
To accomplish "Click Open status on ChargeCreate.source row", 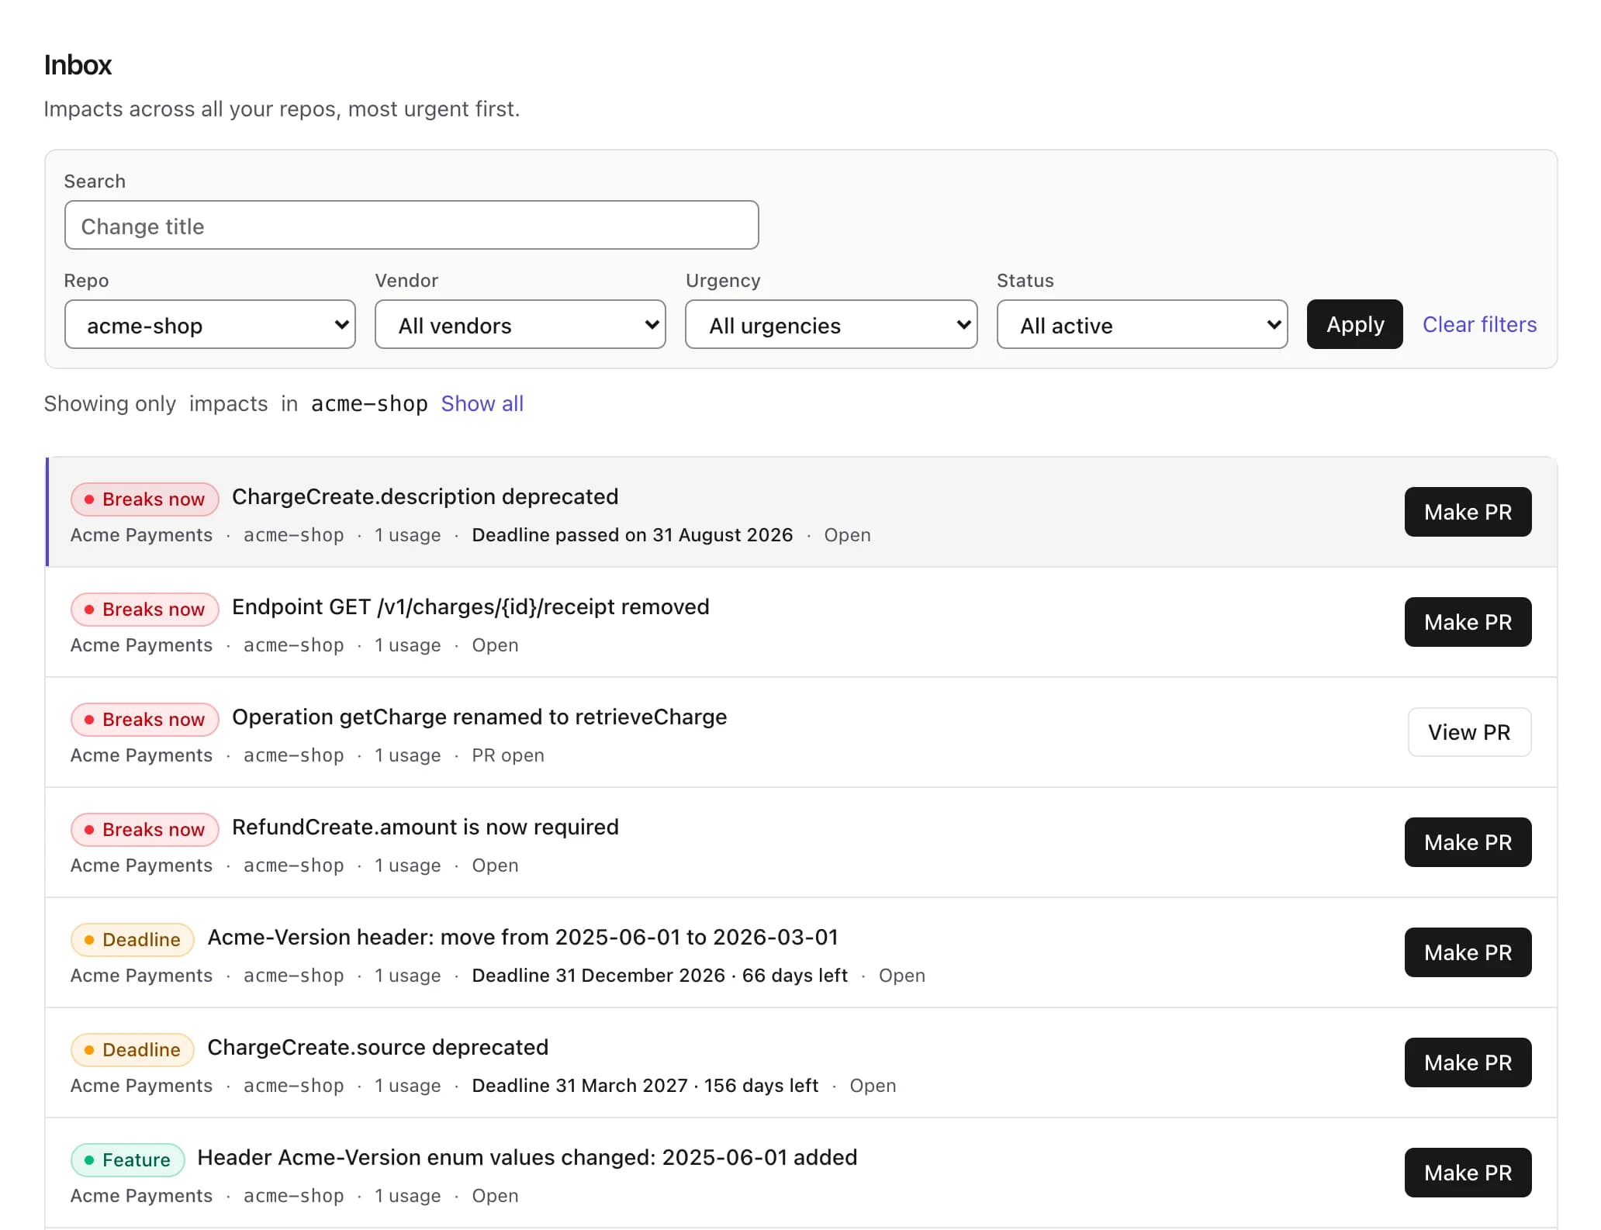I will click(873, 1086).
